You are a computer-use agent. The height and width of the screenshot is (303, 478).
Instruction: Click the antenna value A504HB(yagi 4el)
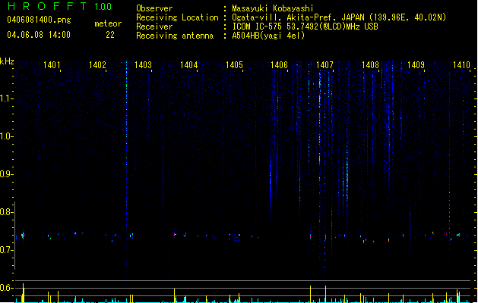[x=268, y=36]
